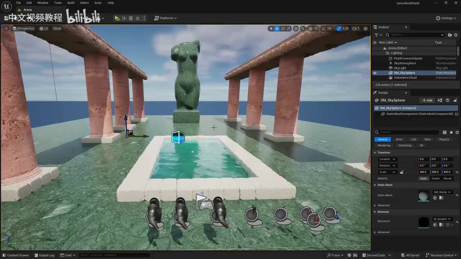The image size is (461, 259).
Task: Toggle scale snapping icon
Action: 339,28
